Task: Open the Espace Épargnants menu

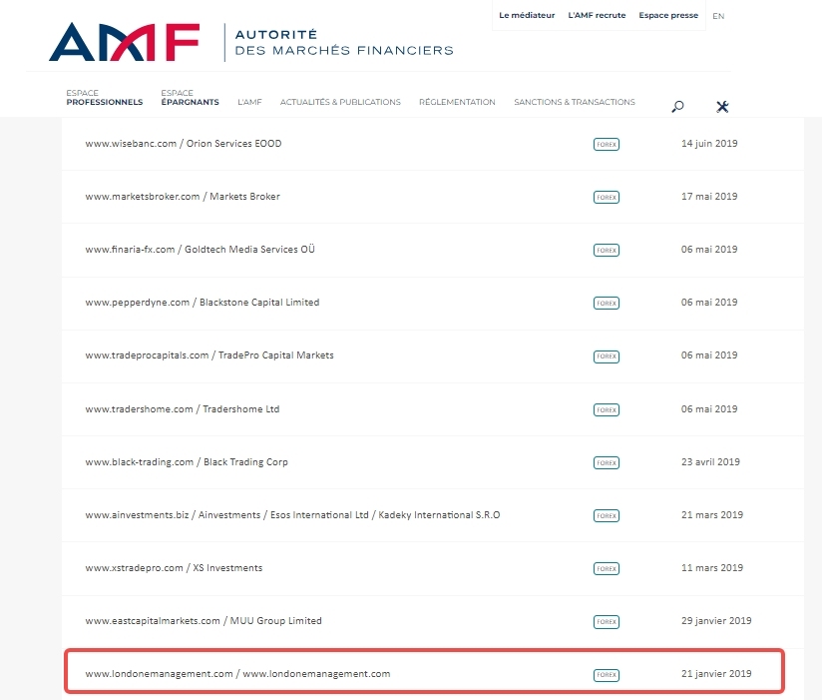Action: click(x=190, y=98)
